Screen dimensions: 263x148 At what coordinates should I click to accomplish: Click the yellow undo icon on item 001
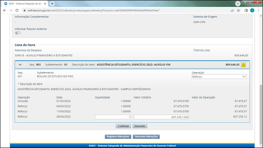244,65
